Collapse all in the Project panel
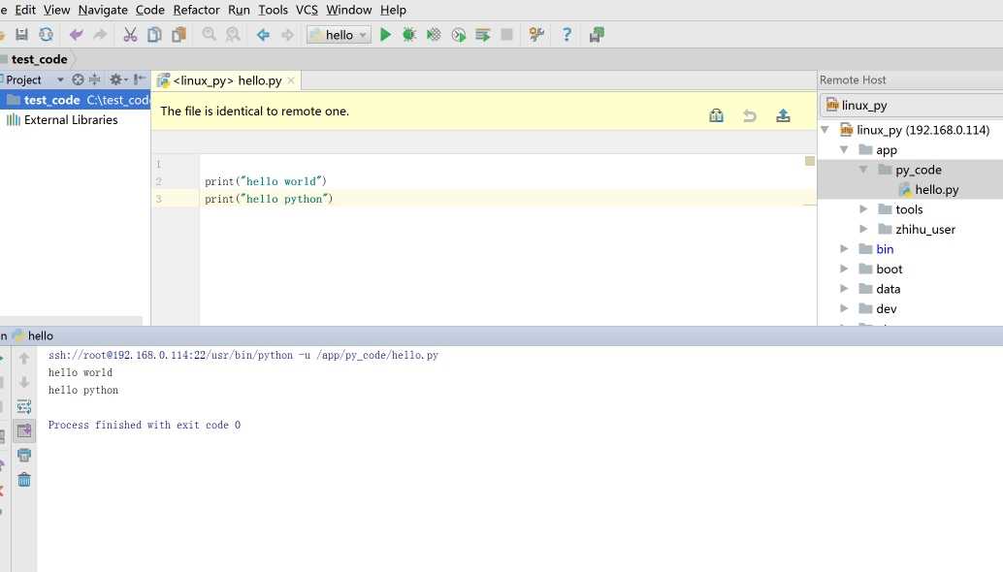The height and width of the screenshot is (572, 1003). [x=95, y=79]
